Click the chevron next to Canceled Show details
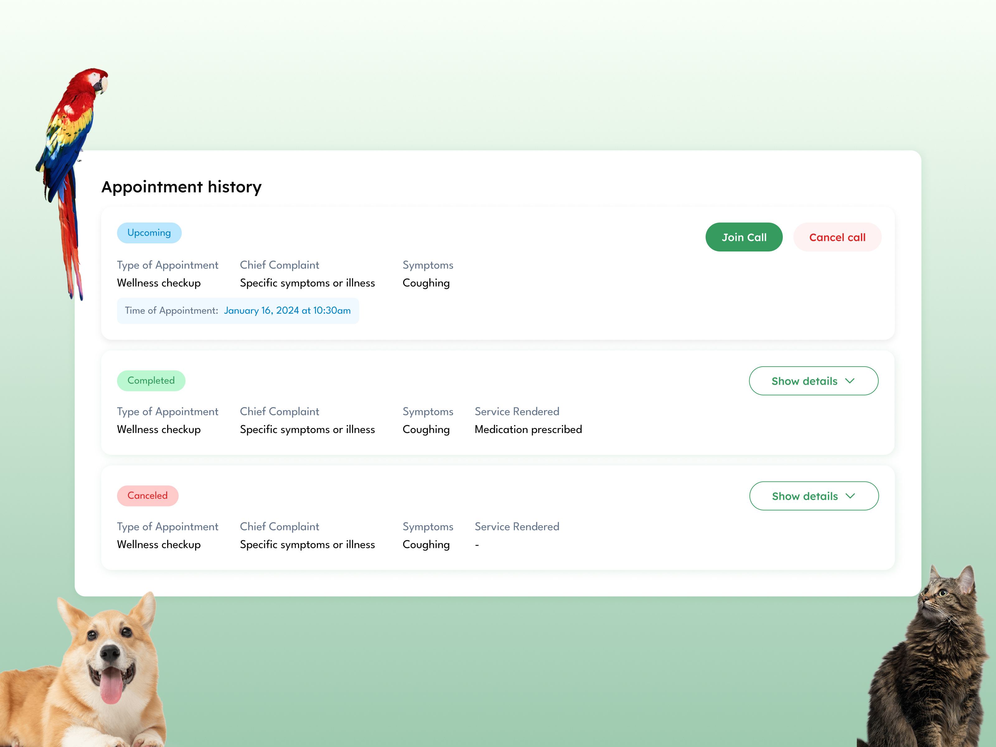 [x=851, y=496]
